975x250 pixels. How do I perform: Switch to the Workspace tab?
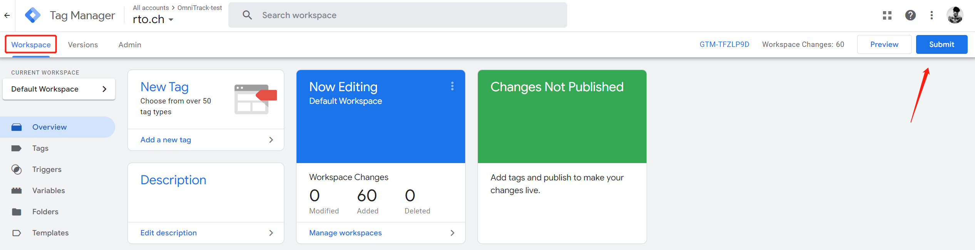point(31,45)
